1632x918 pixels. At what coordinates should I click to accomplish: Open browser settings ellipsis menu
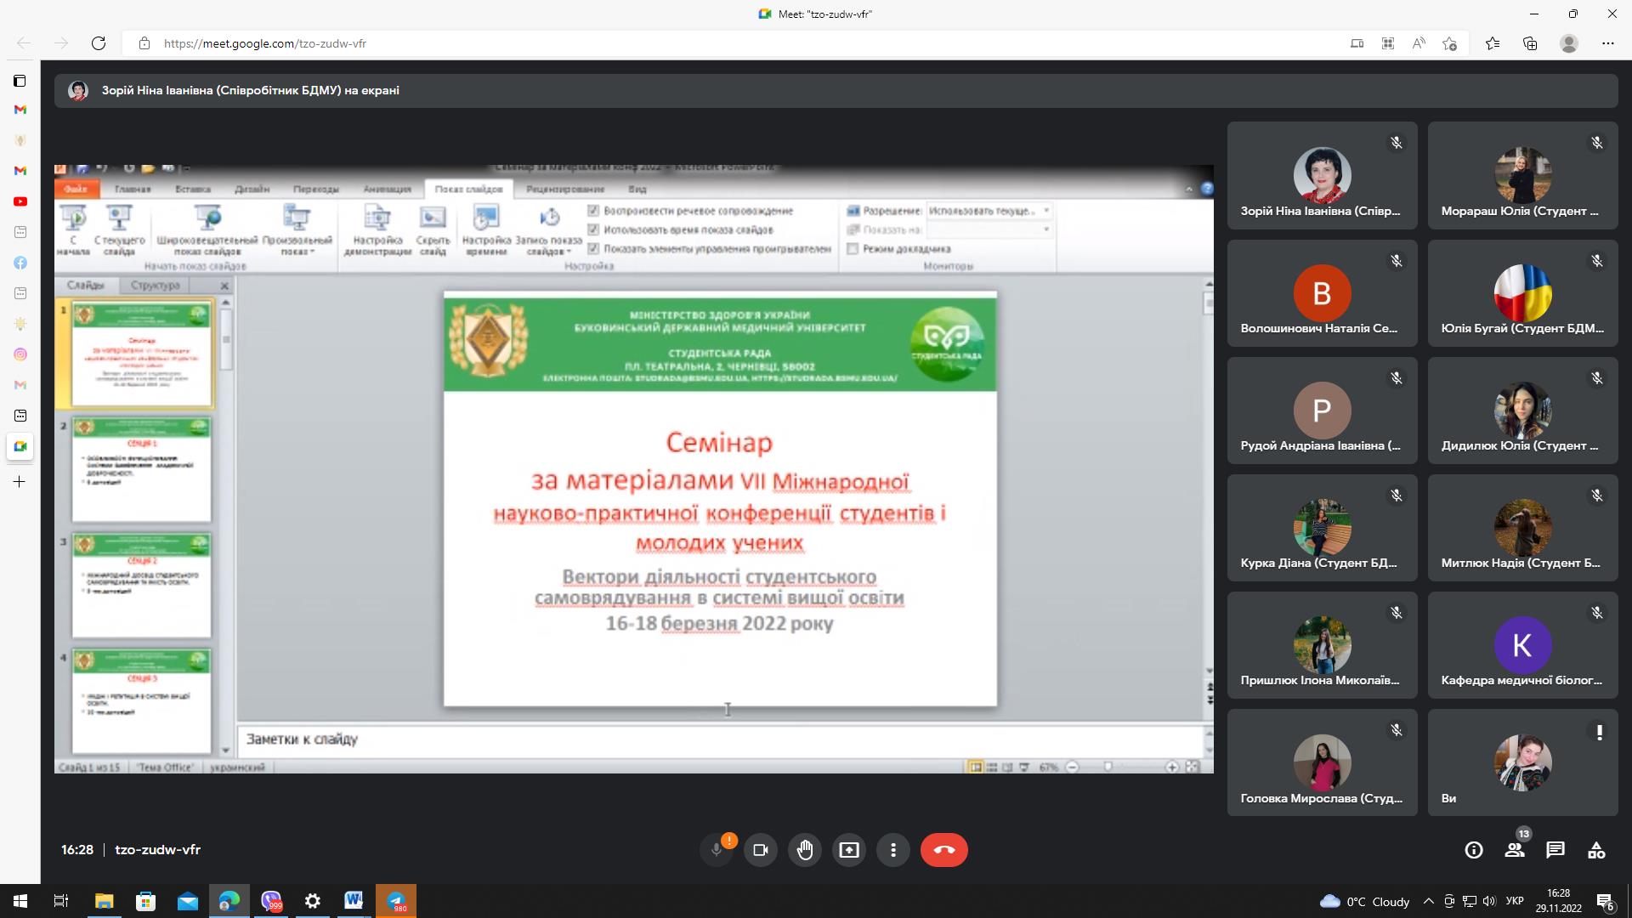tap(1607, 43)
